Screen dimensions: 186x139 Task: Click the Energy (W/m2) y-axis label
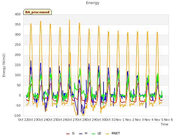(x=4, y=65)
